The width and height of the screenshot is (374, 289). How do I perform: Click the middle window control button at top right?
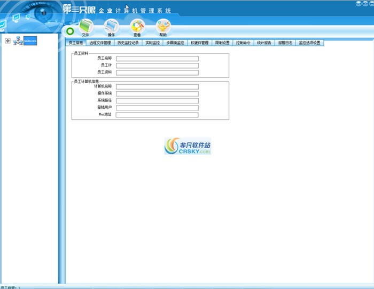point(365,4)
